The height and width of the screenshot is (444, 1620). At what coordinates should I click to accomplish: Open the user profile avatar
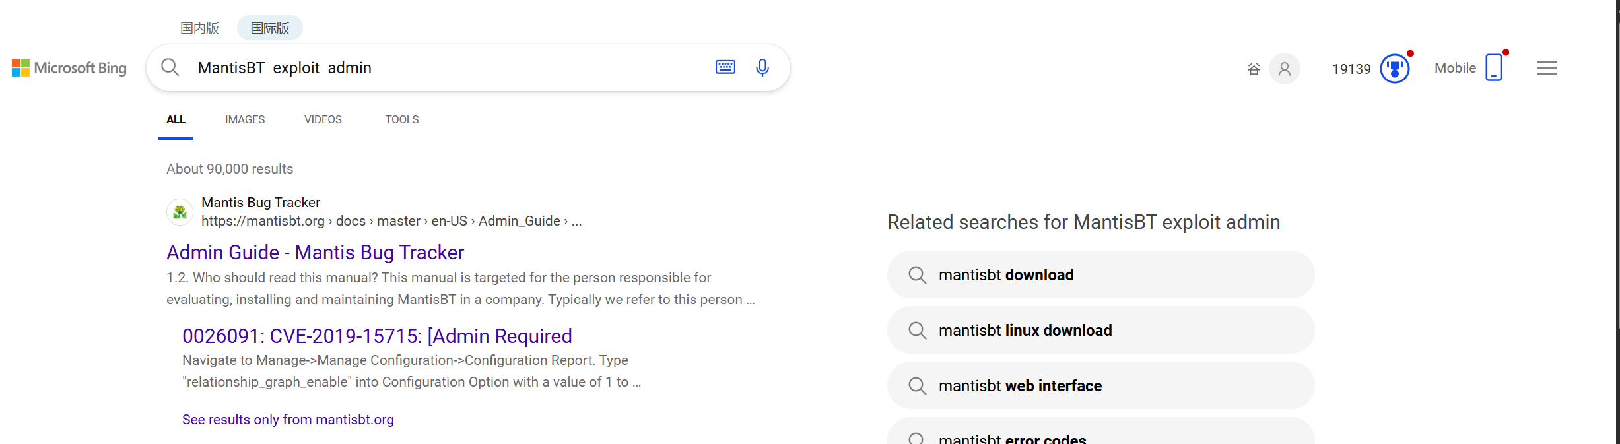[x=1284, y=69]
